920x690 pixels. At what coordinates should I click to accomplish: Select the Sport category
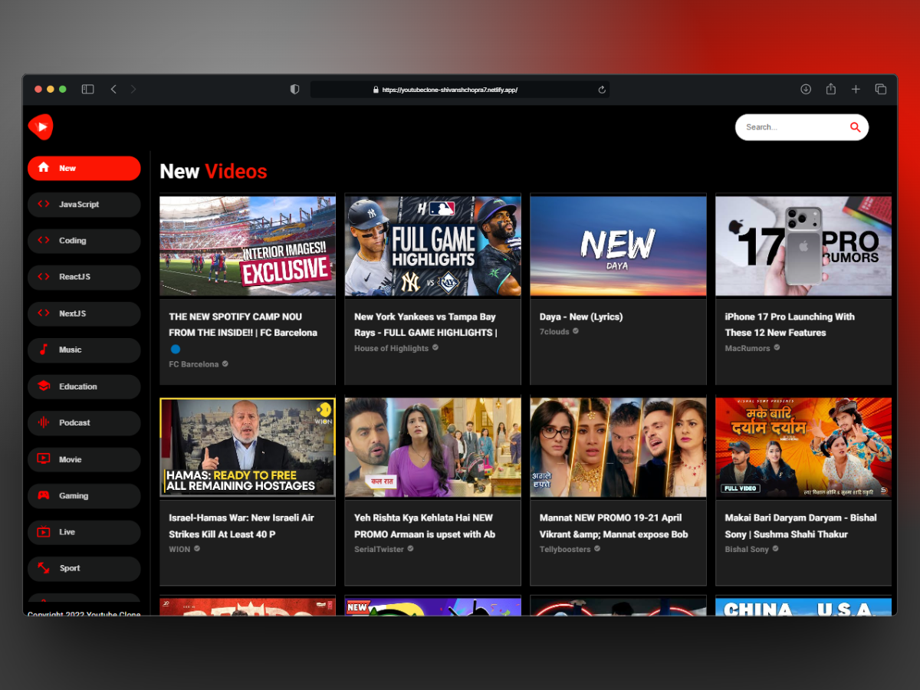pyautogui.click(x=84, y=568)
